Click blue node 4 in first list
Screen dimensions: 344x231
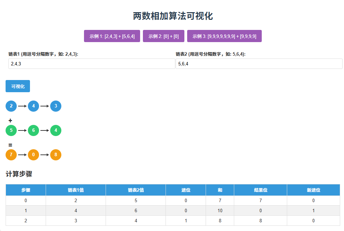point(33,106)
